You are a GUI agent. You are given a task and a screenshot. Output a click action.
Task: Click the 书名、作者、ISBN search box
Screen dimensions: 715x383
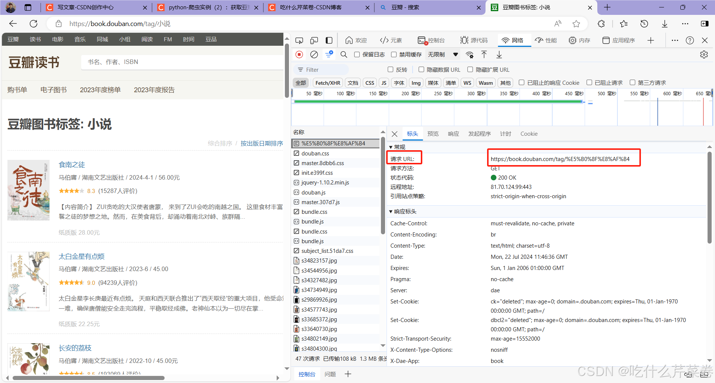pyautogui.click(x=182, y=62)
